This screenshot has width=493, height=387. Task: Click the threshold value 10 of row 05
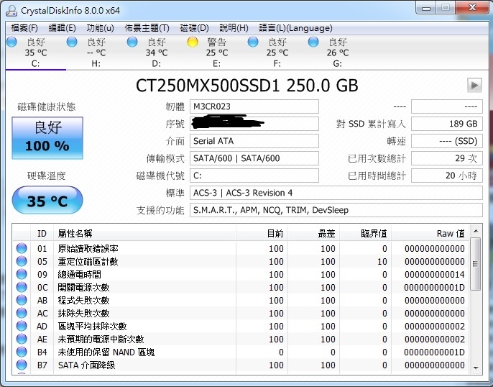382,261
